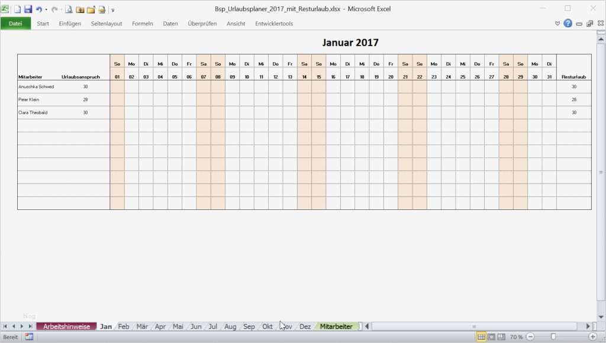Select the Arbeitshinweise sheet tab
Screen dimensions: 606x343
(66, 326)
